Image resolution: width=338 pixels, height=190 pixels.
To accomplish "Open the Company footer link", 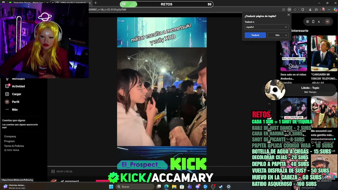I will pyautogui.click(x=10, y=136).
